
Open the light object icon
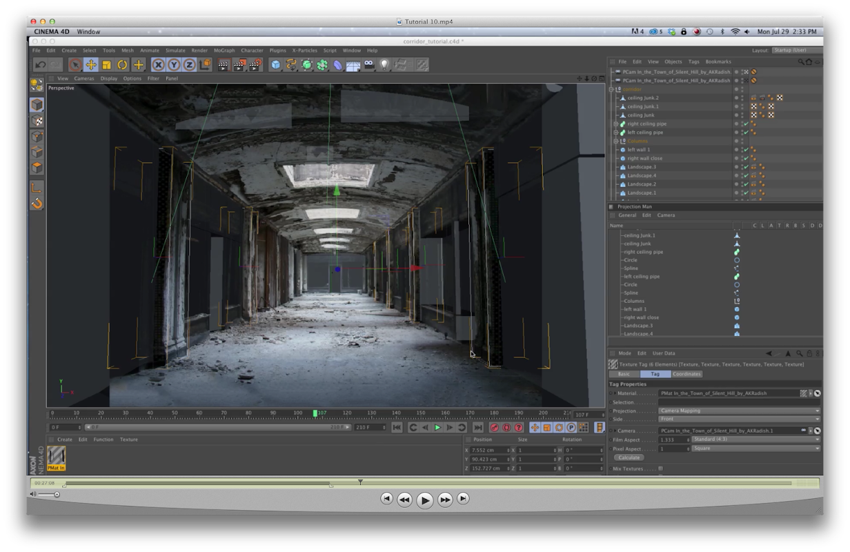(385, 65)
